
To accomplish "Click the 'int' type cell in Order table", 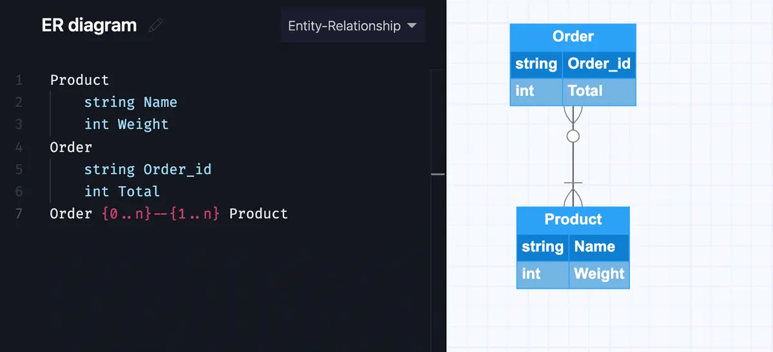I will point(536,91).
